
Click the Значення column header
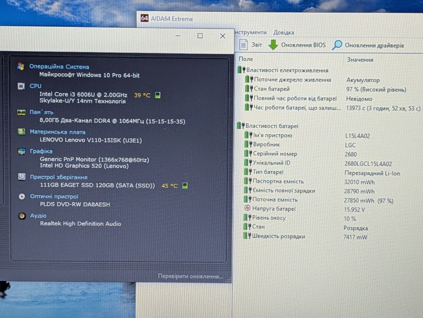360,60
